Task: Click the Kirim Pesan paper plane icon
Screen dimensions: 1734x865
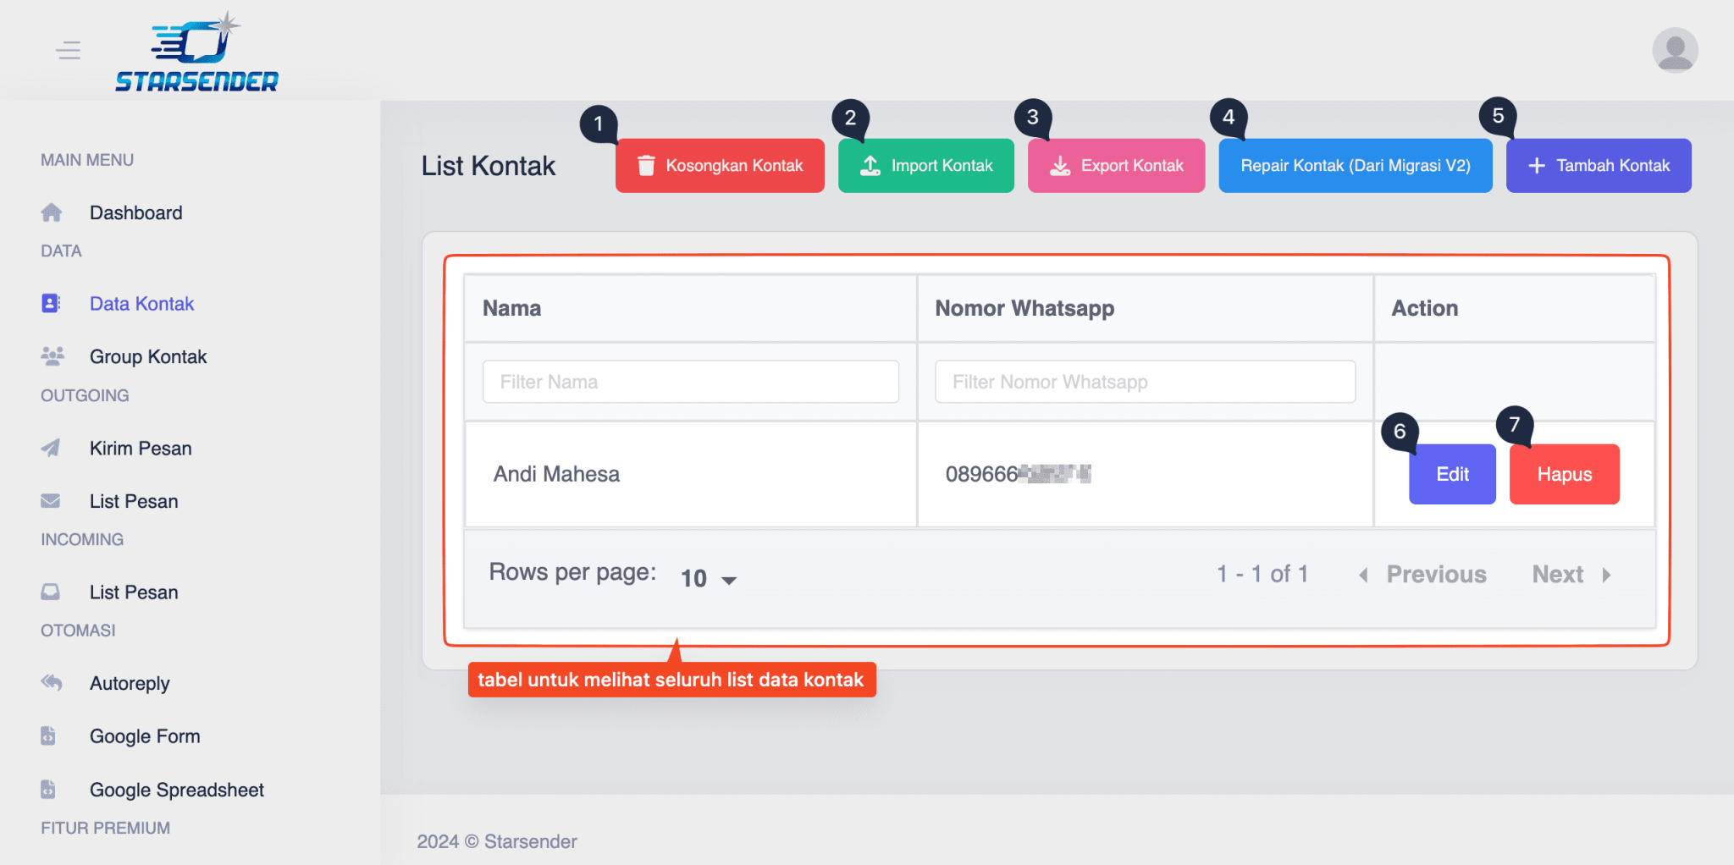Action: [52, 448]
